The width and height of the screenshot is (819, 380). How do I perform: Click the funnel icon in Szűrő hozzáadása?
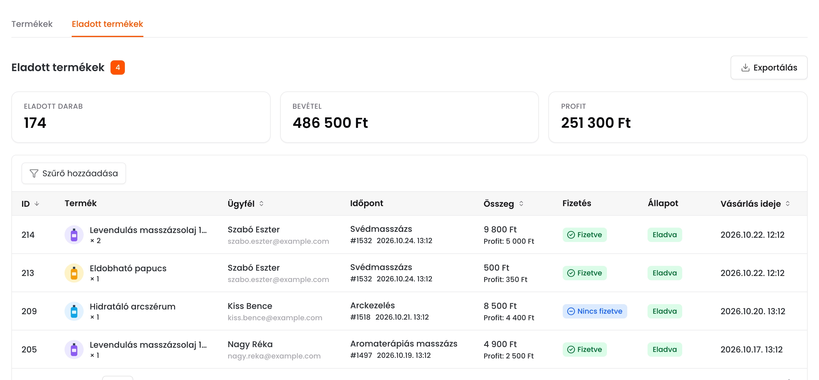click(34, 173)
